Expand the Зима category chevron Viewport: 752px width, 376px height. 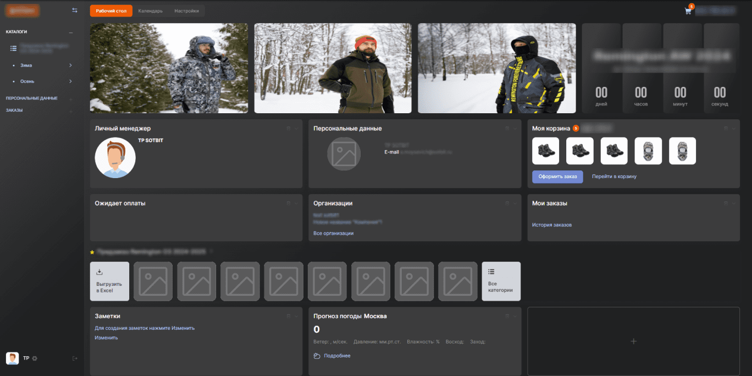point(70,65)
